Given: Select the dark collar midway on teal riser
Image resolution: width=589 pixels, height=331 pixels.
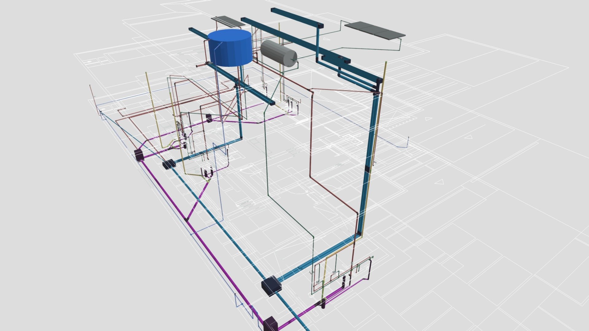Looking at the screenshot, I should point(367,169).
